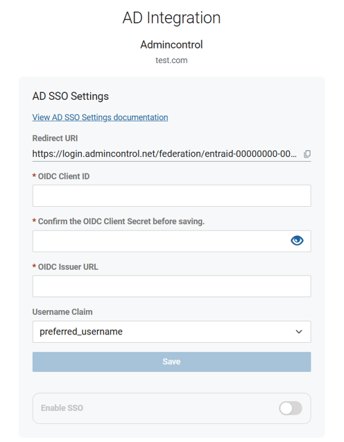Focus the OIDC Issuer URL input field
The image size is (344, 442).
pos(171,286)
